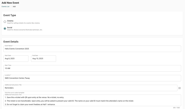
Task: Click 'Used for shows/concerts/festivals/seminars, etc.' description
Action: click(25, 30)
